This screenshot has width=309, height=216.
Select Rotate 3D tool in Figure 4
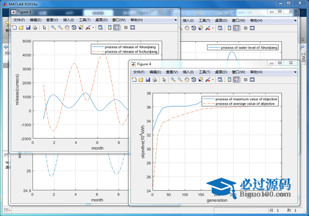[x=194, y=79]
